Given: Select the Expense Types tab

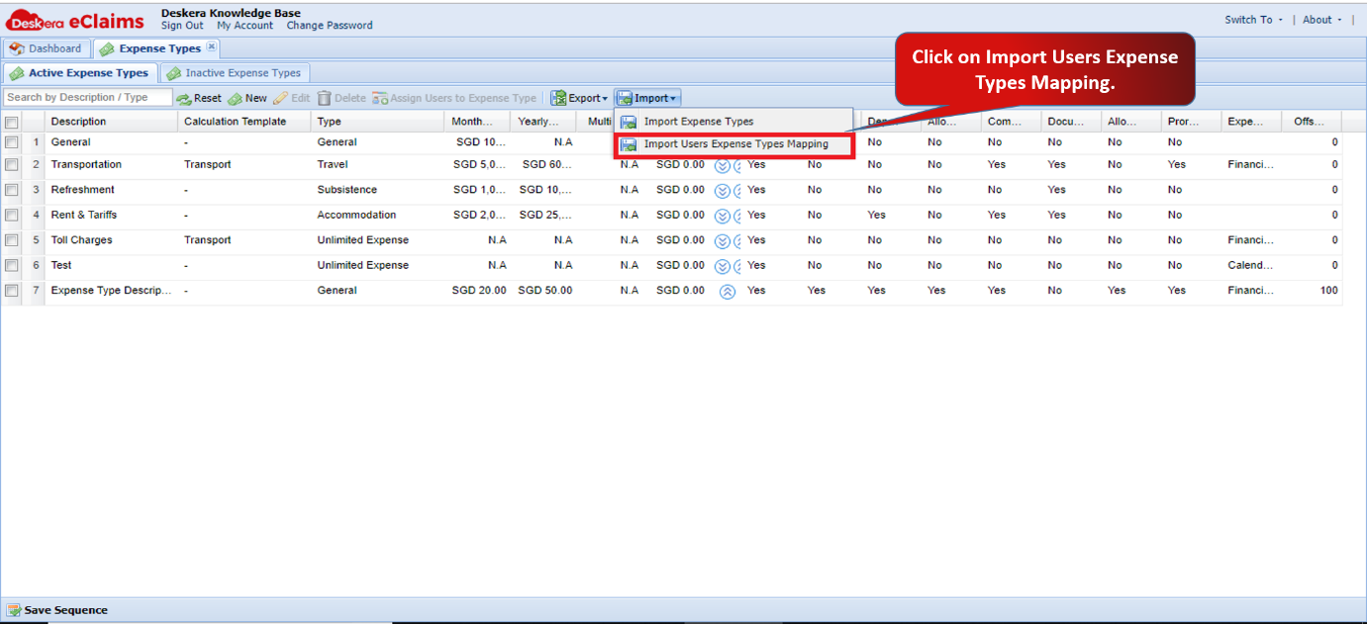Looking at the screenshot, I should pyautogui.click(x=156, y=48).
